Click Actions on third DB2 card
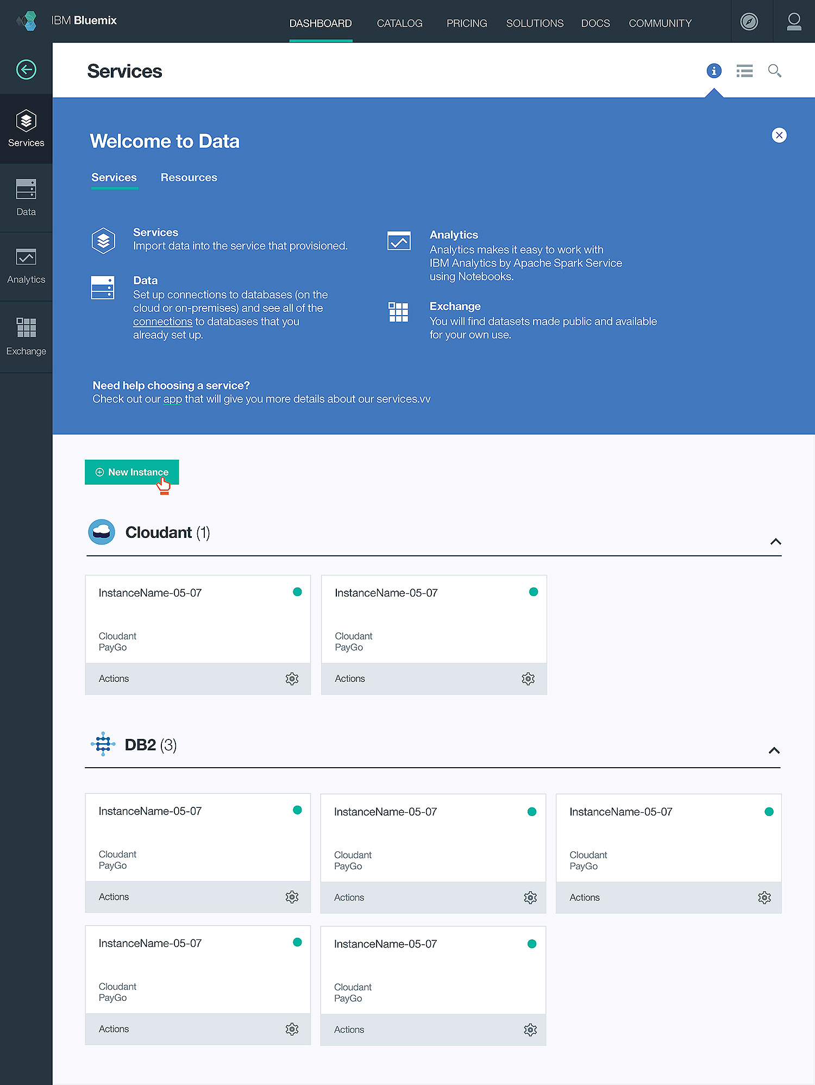The width and height of the screenshot is (815, 1085). pos(585,898)
